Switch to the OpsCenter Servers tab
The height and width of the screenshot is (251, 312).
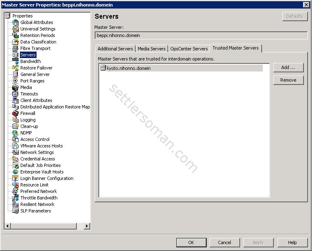click(189, 49)
